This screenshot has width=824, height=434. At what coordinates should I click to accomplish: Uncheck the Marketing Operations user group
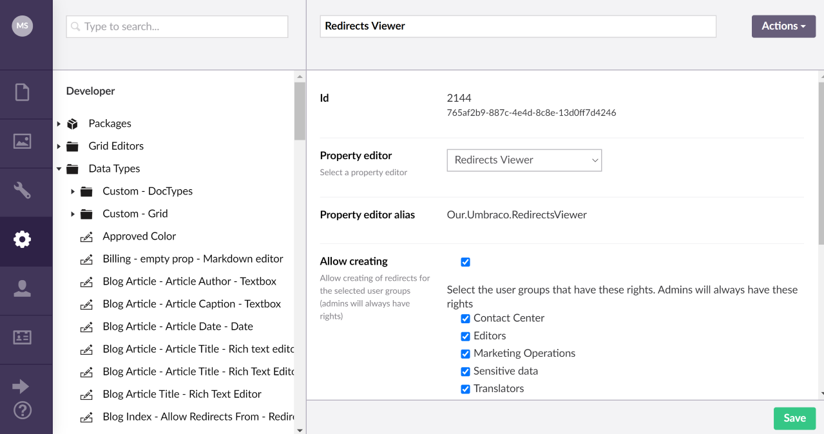click(465, 354)
